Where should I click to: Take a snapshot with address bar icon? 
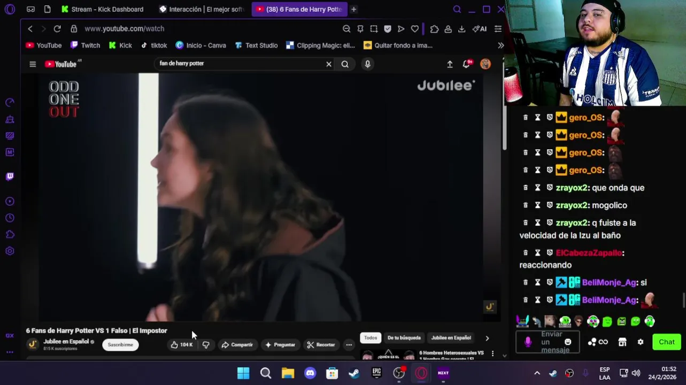374,29
